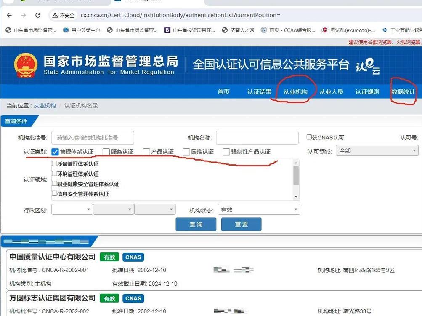Click the red browser recommendation notice
Viewport: 422px width, 316px height.
click(385, 42)
